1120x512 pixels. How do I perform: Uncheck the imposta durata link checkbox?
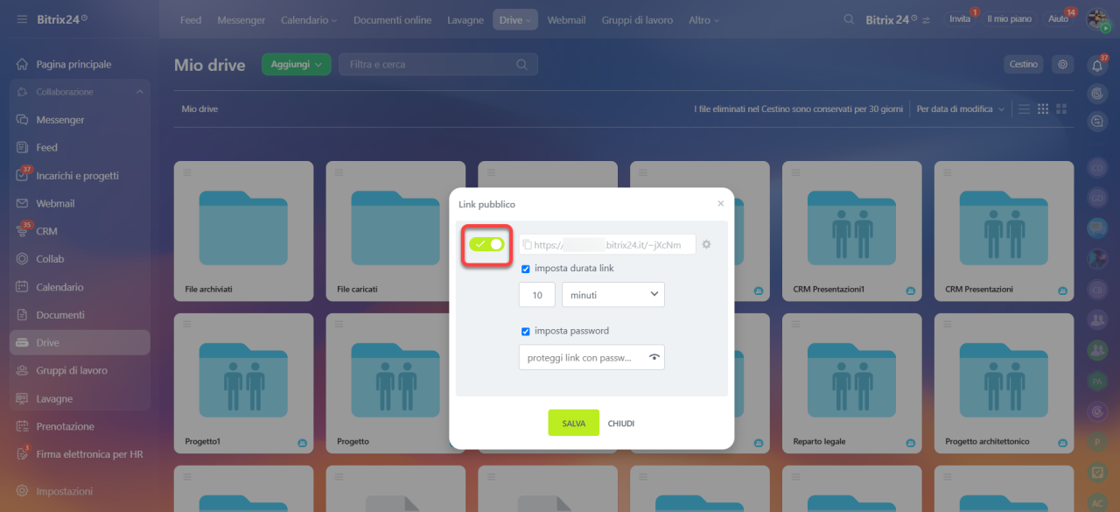point(525,269)
